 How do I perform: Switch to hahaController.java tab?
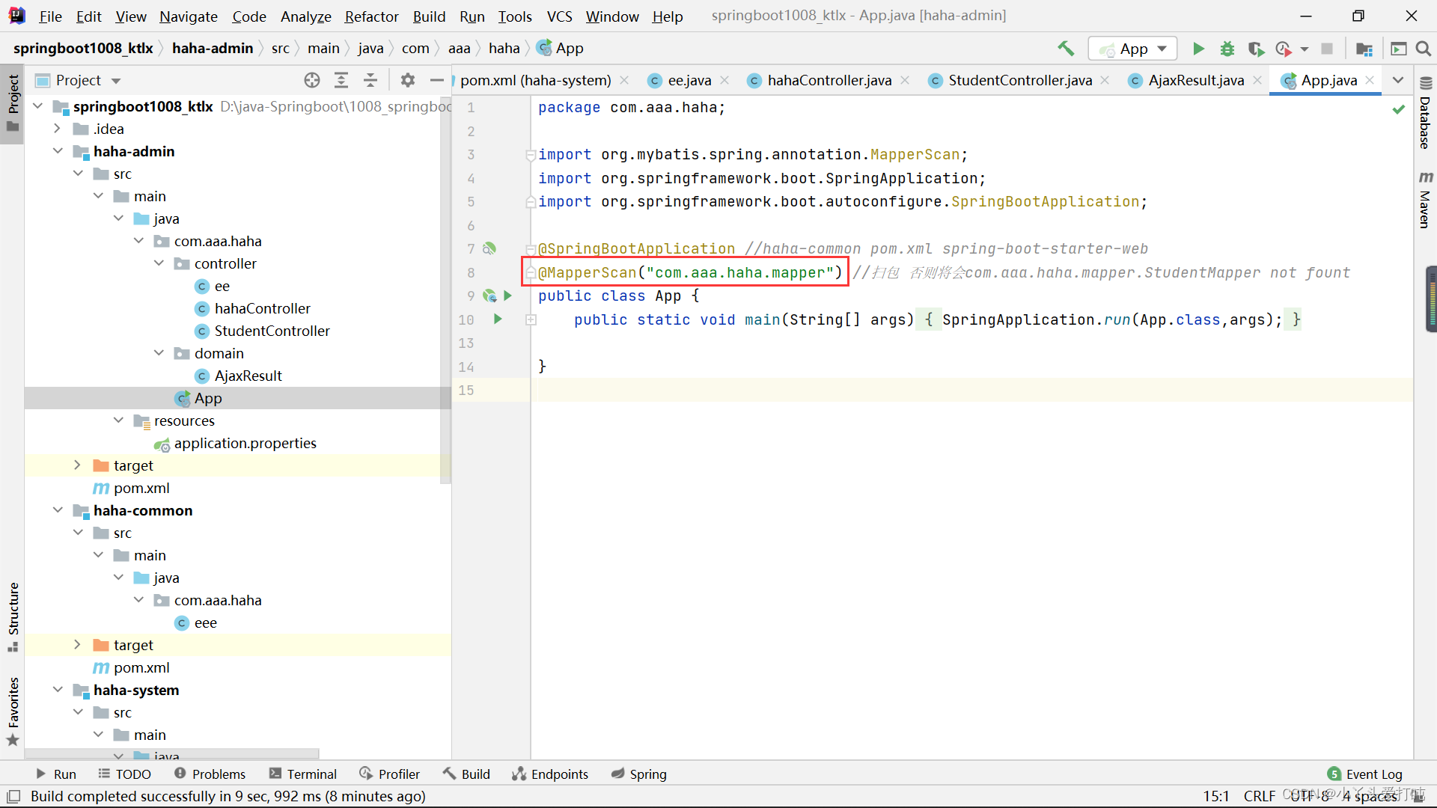click(829, 80)
